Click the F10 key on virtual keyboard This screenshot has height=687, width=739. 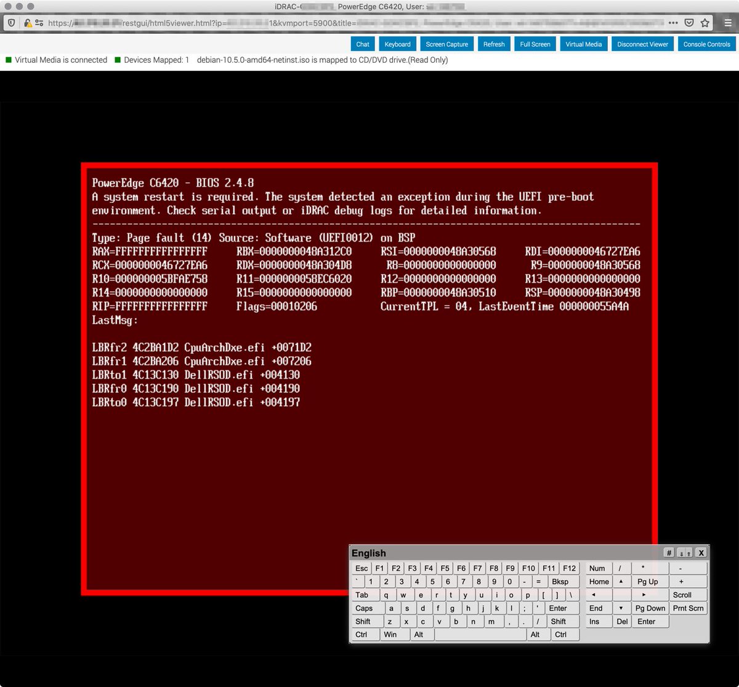click(x=528, y=568)
